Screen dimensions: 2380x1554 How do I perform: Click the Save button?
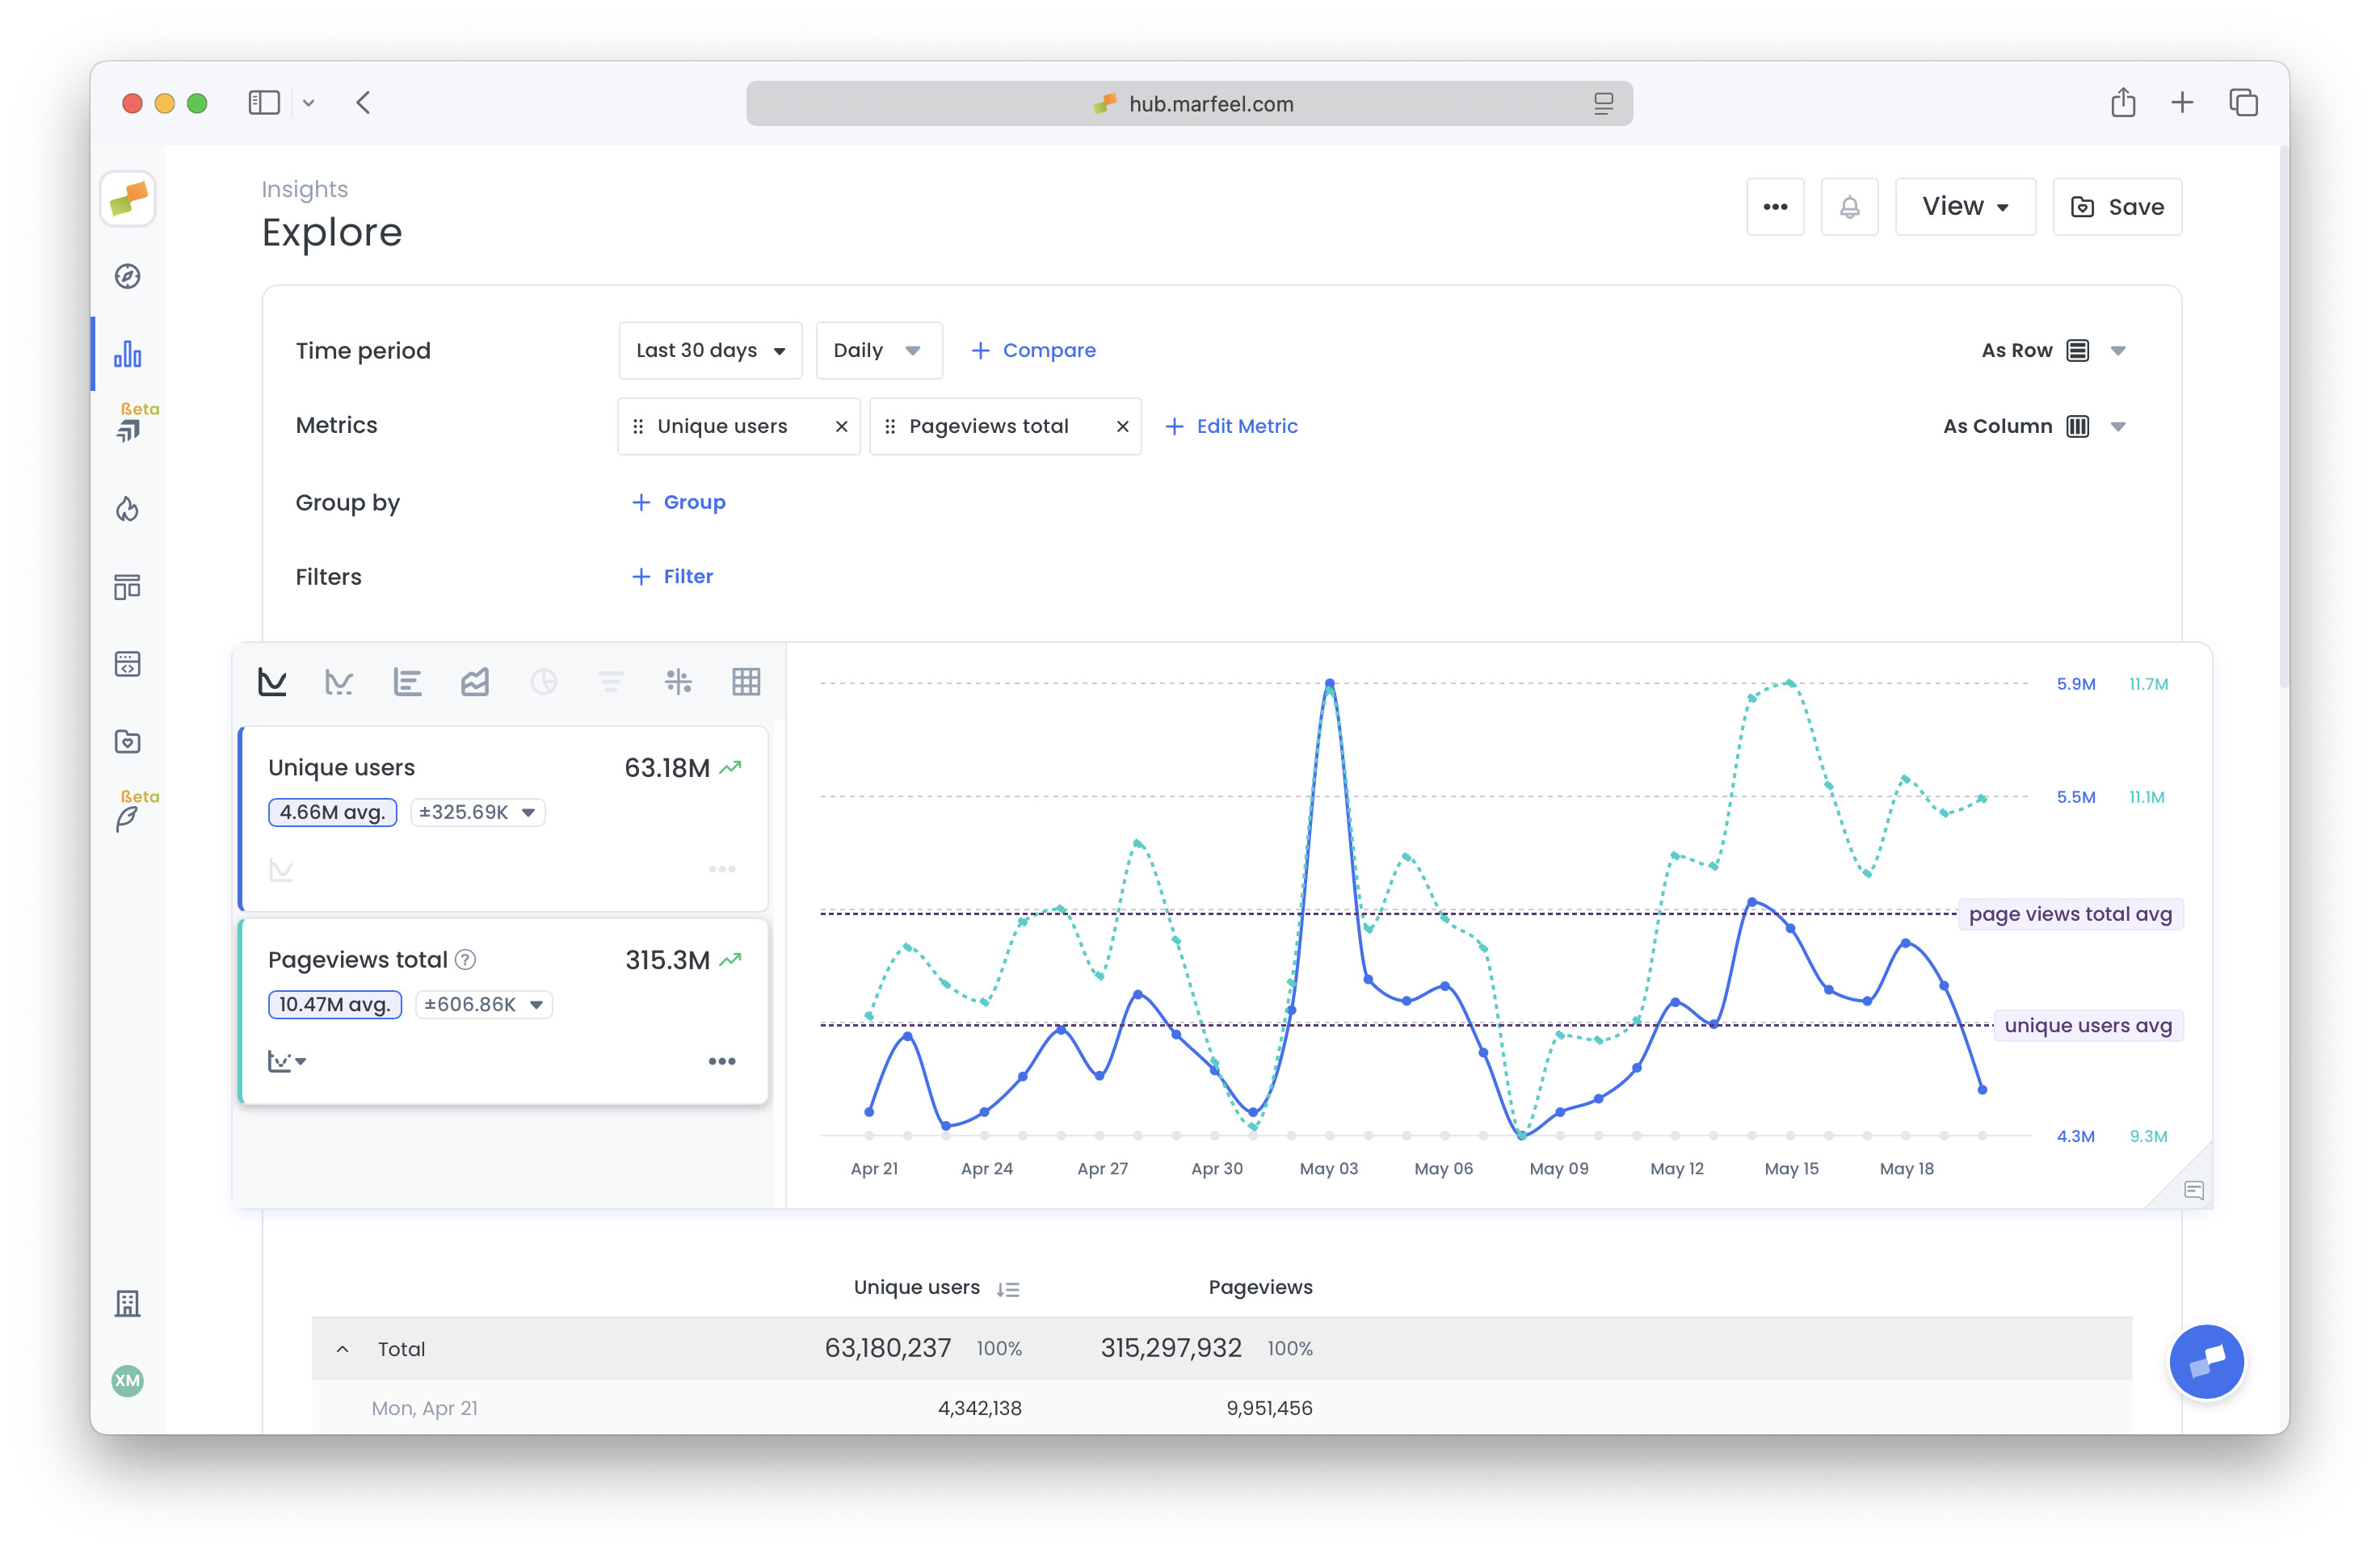coord(2117,206)
